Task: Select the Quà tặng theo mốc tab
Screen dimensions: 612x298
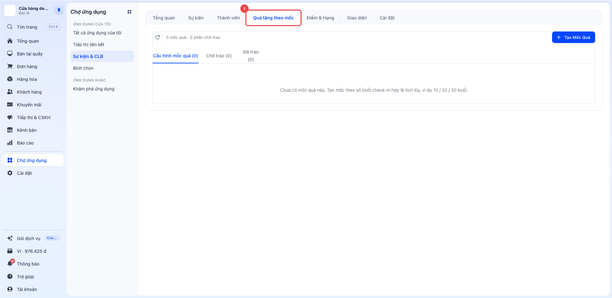Action: (x=273, y=18)
